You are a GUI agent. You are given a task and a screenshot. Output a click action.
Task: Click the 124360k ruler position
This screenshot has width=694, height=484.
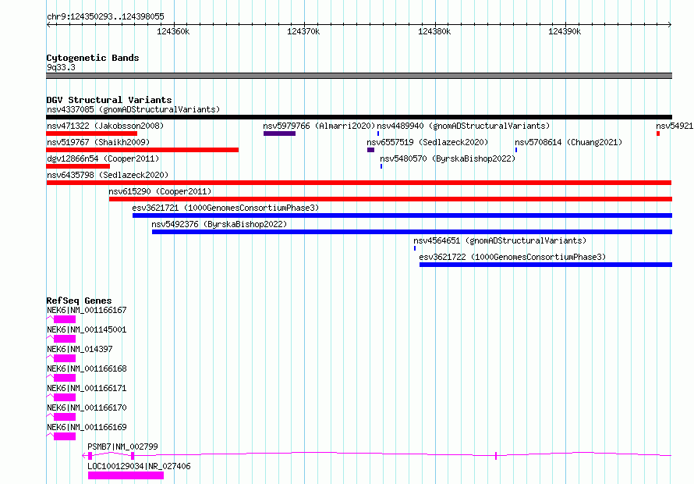pyautogui.click(x=173, y=31)
